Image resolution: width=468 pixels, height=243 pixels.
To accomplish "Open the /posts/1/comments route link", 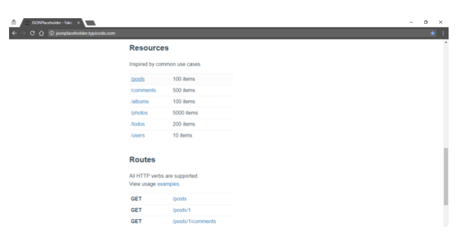I will point(194,221).
